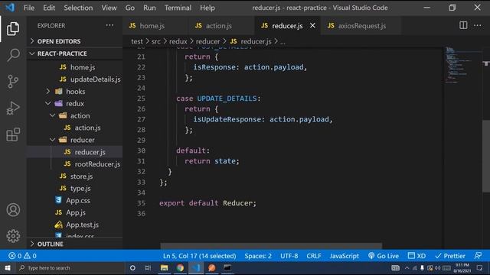Click the 'reducer' folder breadcrumb segment
490x275 pixels.
[x=207, y=41]
